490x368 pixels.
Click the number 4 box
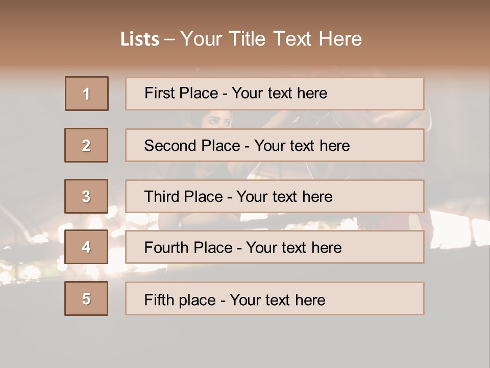pos(86,247)
